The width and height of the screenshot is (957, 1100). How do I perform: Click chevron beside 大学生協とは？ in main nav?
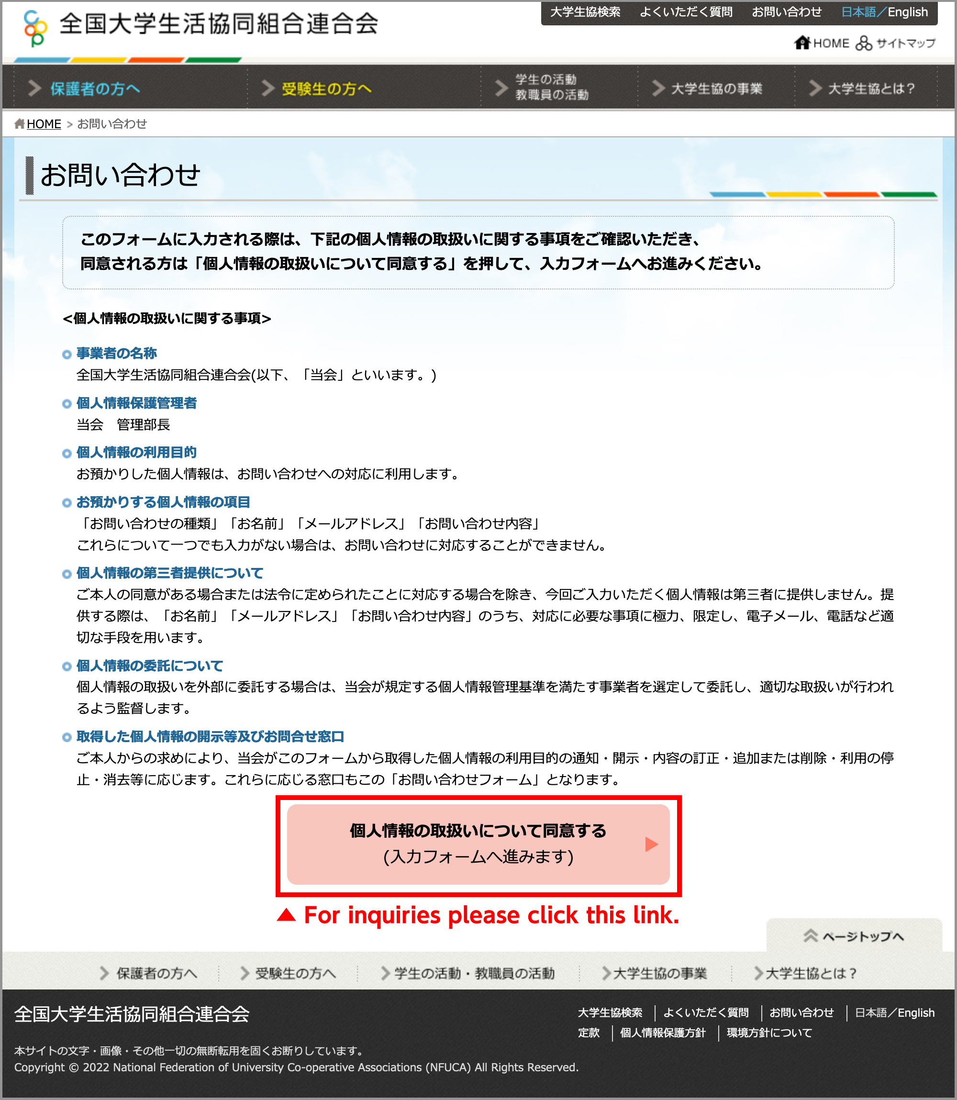[x=815, y=88]
